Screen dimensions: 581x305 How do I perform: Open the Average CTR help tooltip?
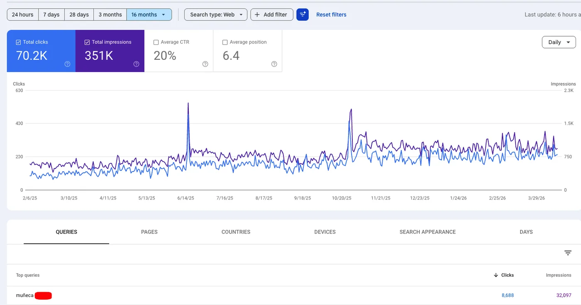[205, 64]
